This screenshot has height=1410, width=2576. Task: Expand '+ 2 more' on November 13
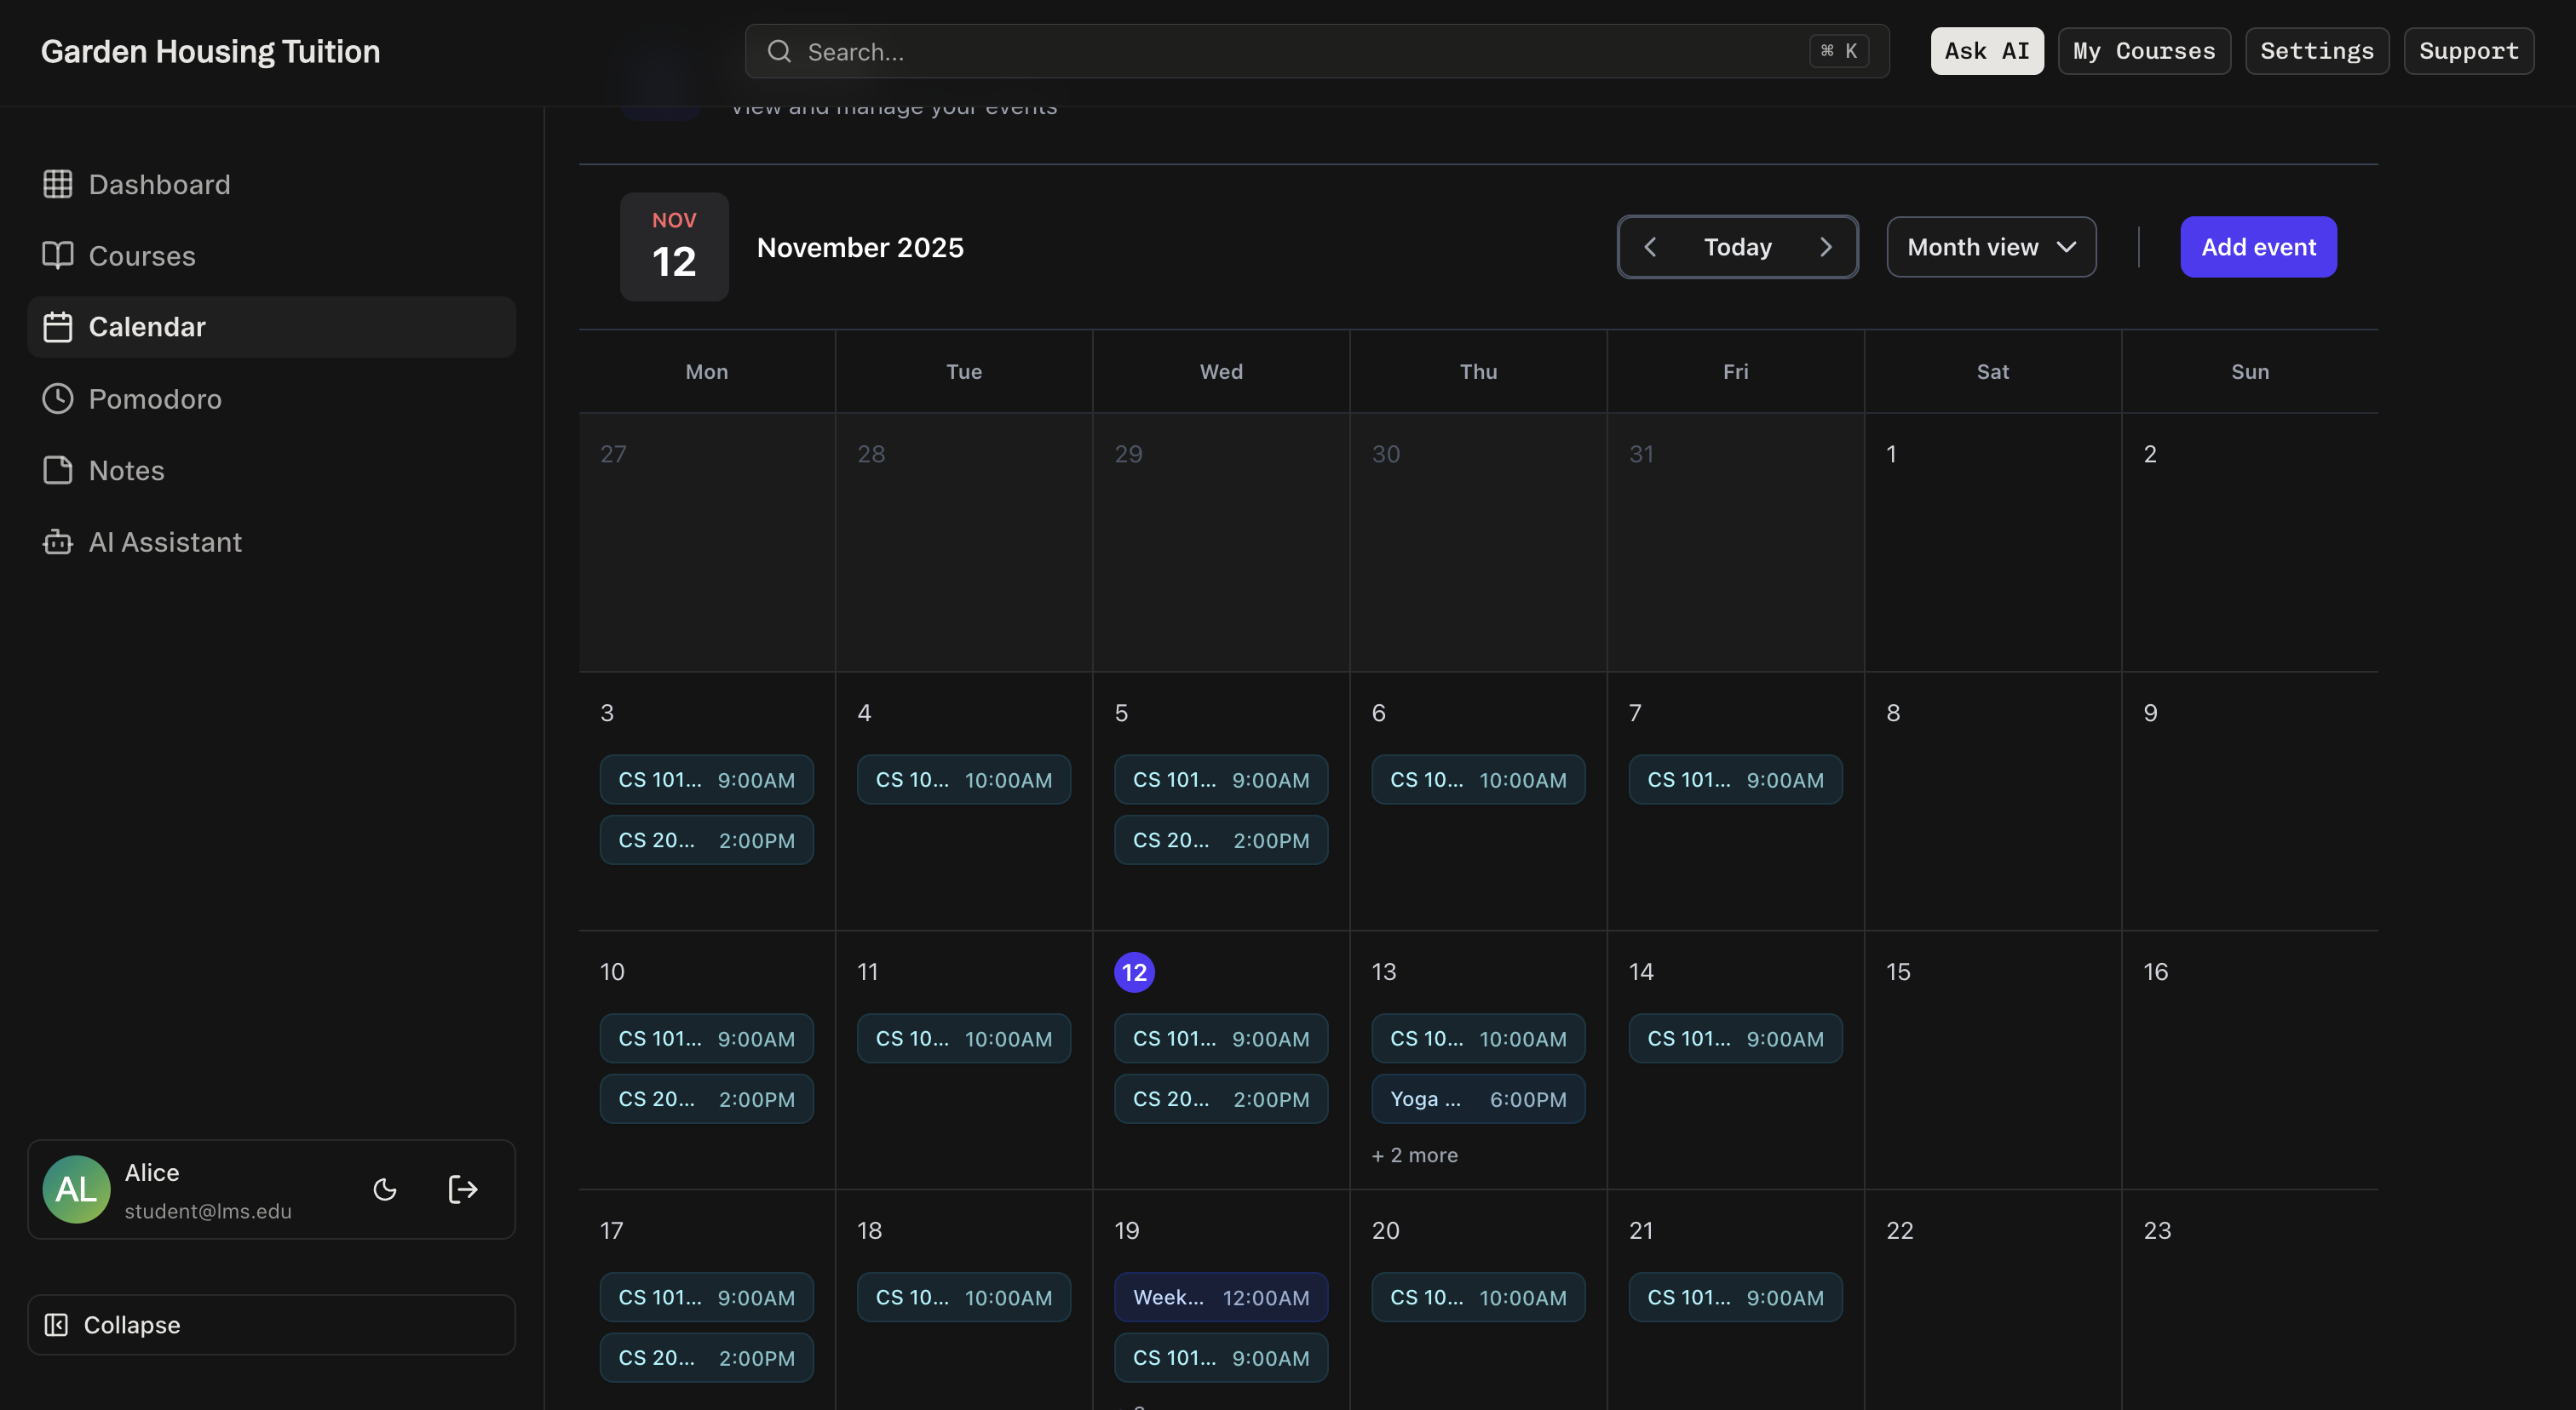click(x=1414, y=1155)
